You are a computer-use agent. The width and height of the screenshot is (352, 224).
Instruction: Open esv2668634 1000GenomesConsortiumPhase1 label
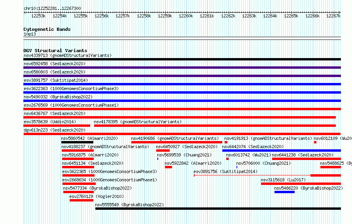tap(110, 180)
